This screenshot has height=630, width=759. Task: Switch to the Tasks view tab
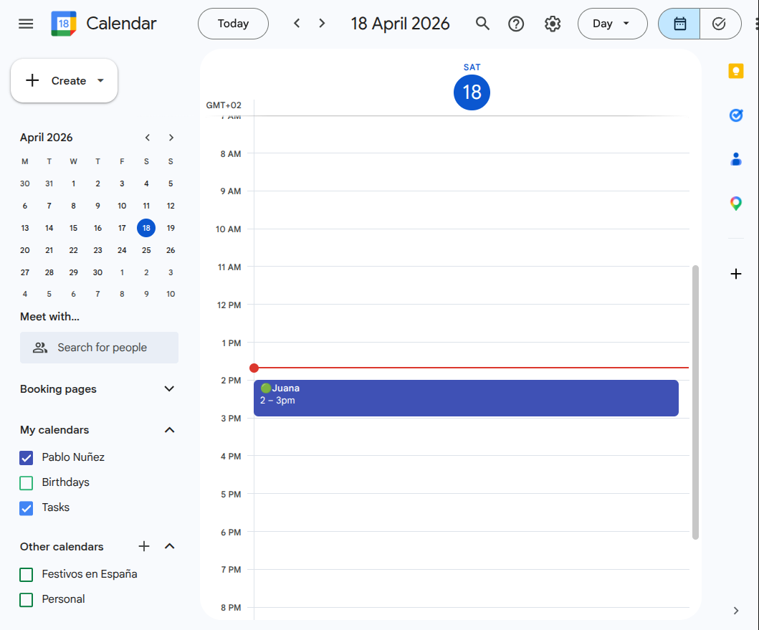tap(720, 23)
